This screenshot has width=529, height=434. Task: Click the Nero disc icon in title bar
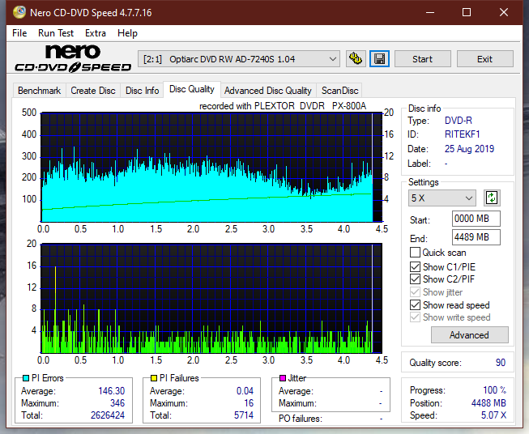pyautogui.click(x=19, y=12)
